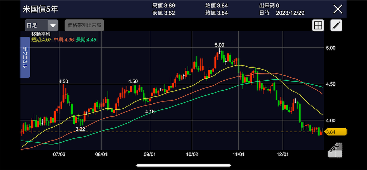Toggle 価格帯別出来高 volume-by-price button
The image size is (367, 170).
click(84, 25)
